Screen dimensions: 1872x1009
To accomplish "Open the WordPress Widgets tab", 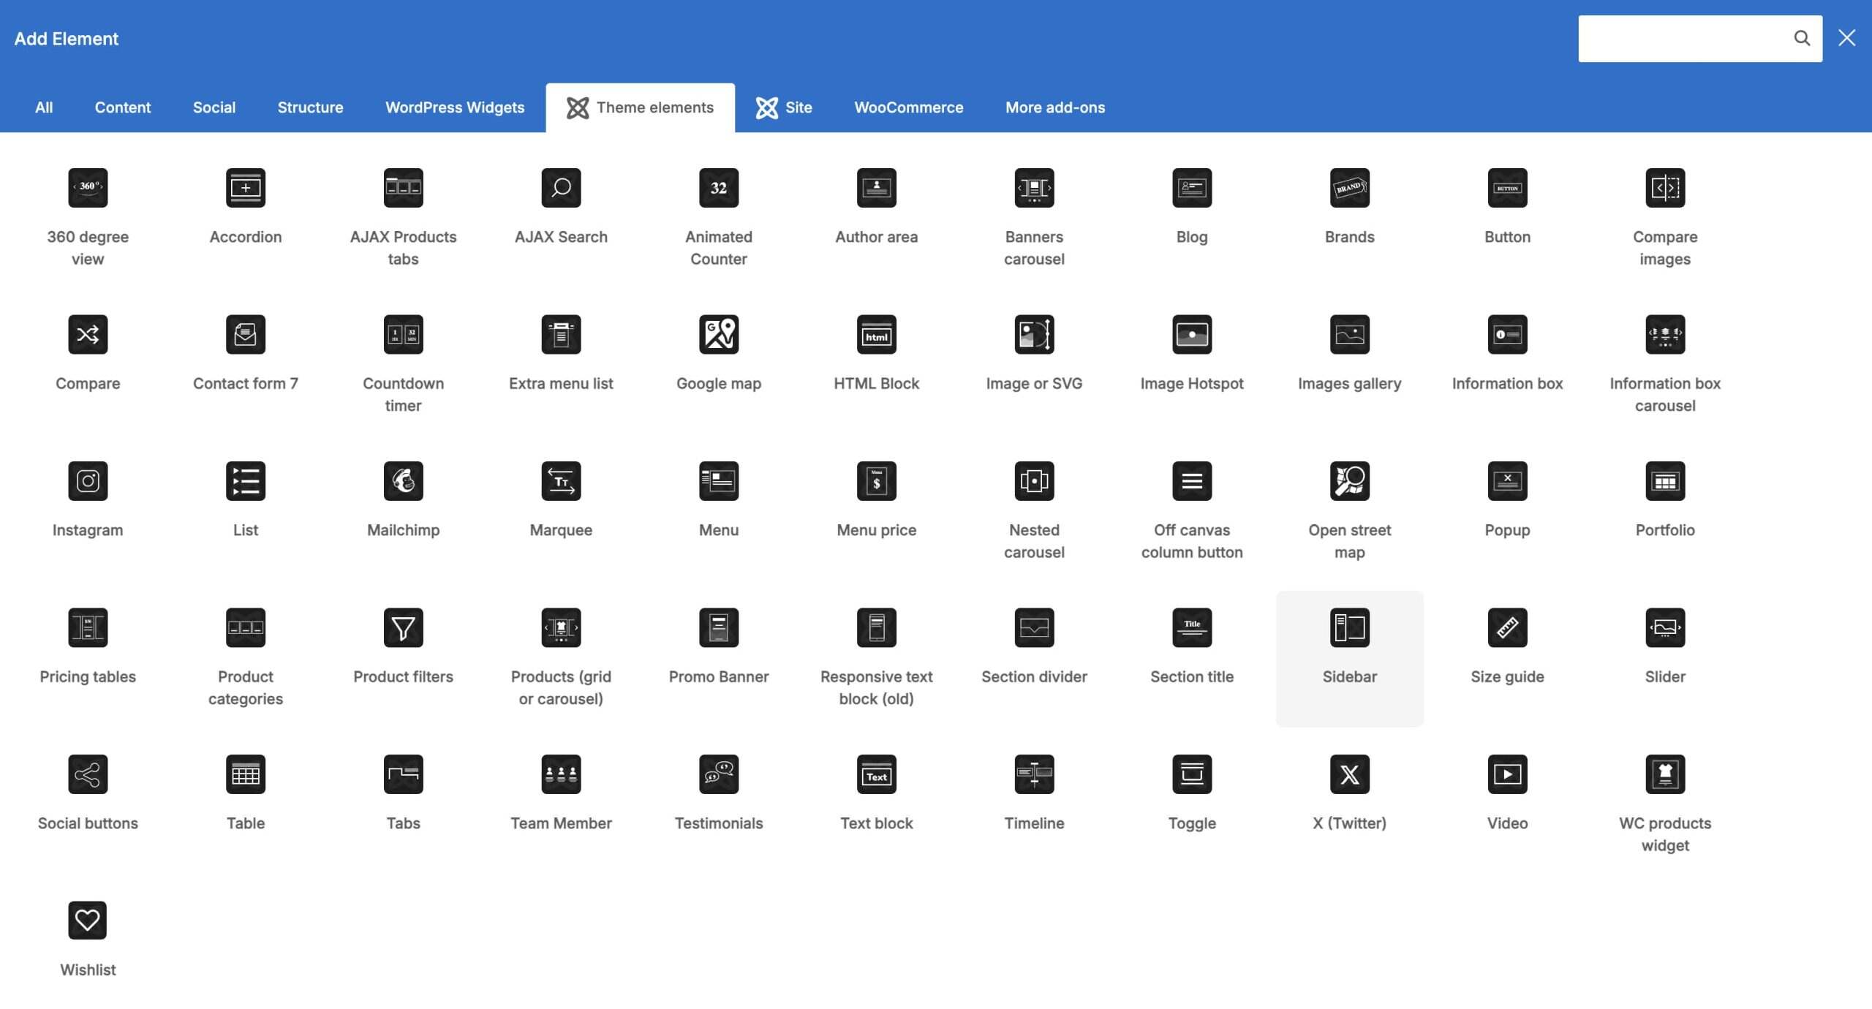I will [x=455, y=107].
